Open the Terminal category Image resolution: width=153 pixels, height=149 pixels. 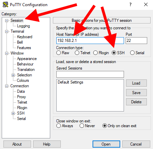click(x=17, y=31)
